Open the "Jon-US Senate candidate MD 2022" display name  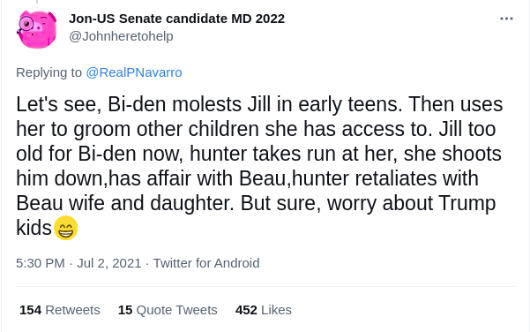(x=176, y=19)
